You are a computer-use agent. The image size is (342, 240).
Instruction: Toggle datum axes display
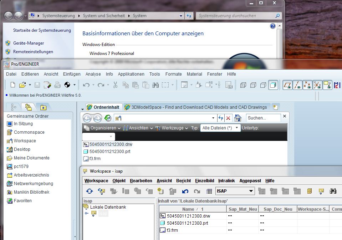[x=297, y=85]
